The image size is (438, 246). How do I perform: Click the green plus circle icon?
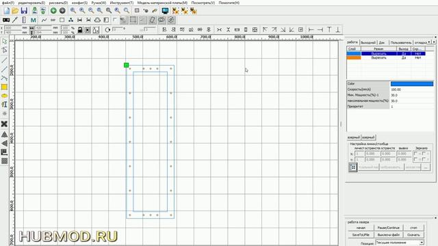click(53, 11)
